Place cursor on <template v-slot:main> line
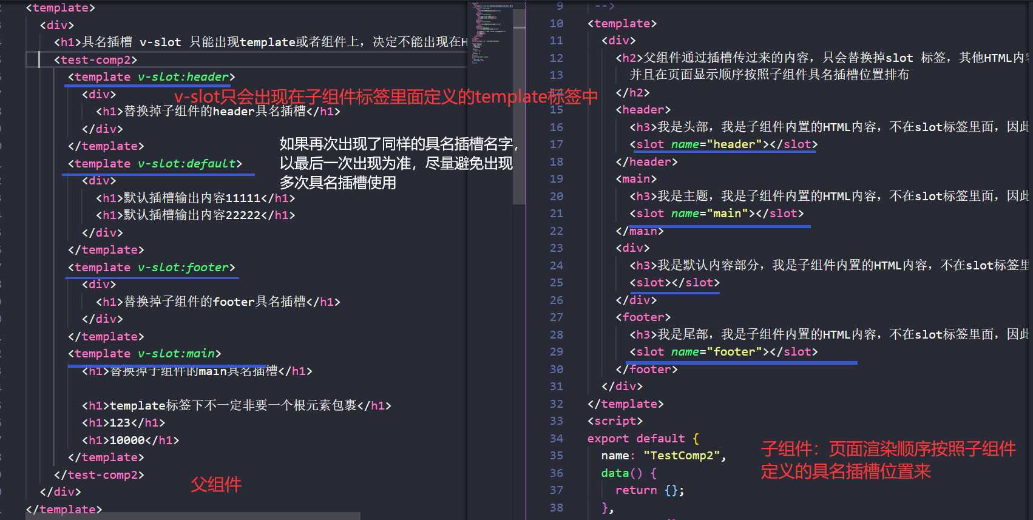This screenshot has width=1033, height=520. click(x=144, y=354)
